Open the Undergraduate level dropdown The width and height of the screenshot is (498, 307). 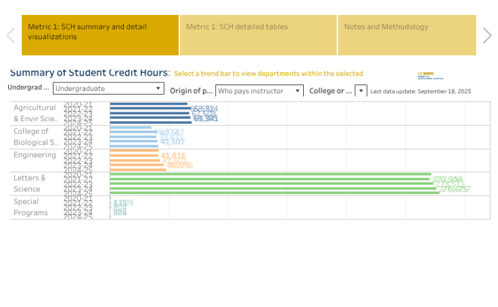tap(108, 89)
